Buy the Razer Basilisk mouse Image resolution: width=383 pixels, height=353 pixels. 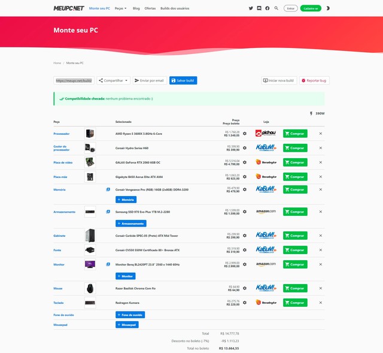click(295, 288)
